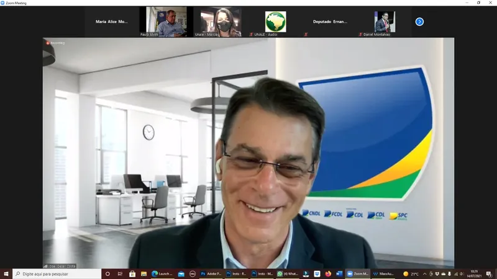Select the UNALE - Áudio participant tile
This screenshot has height=279, width=497.
[275, 22]
